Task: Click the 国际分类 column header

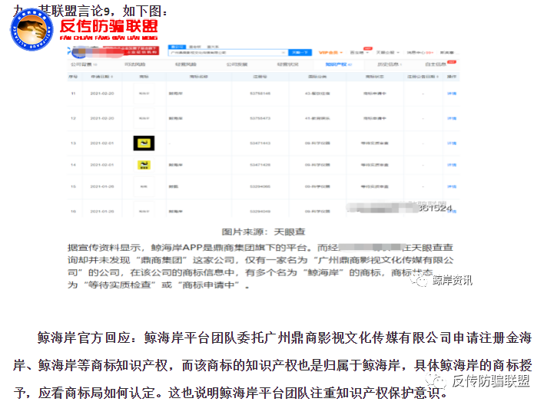Action: click(x=317, y=77)
